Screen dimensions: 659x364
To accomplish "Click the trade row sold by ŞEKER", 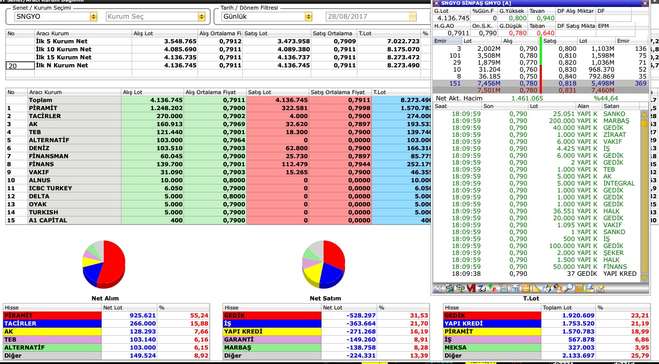I will point(537,253).
